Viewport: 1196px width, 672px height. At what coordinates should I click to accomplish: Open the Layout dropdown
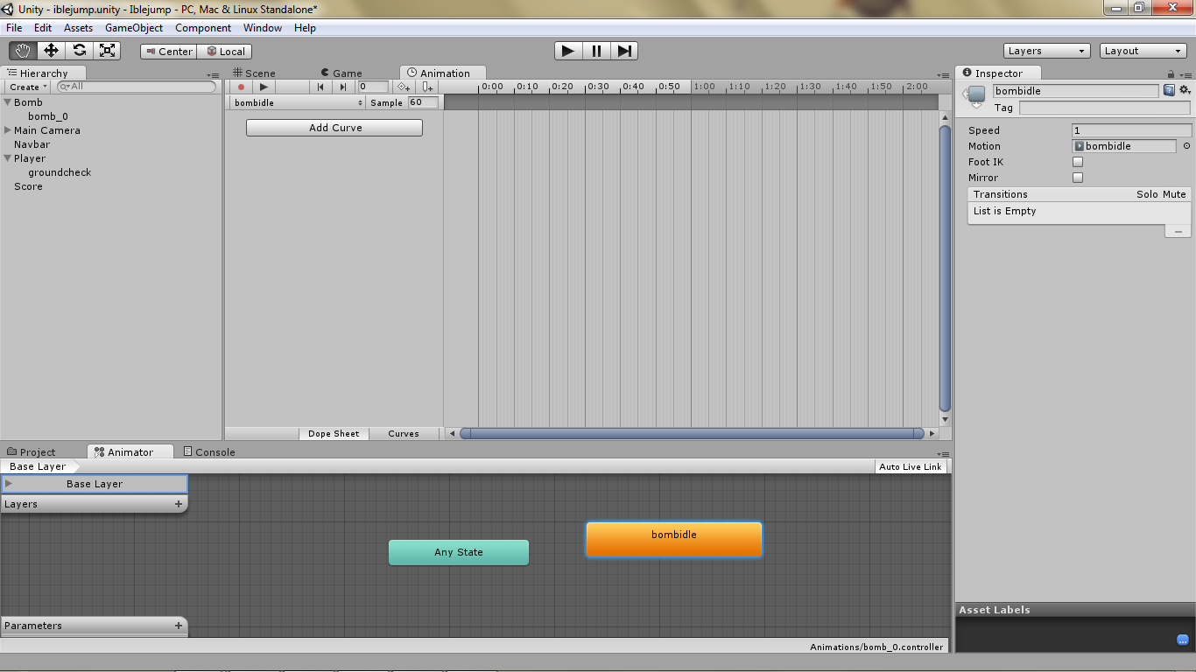click(1143, 51)
